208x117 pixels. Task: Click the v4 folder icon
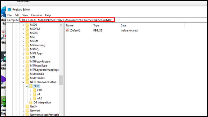[34, 94]
